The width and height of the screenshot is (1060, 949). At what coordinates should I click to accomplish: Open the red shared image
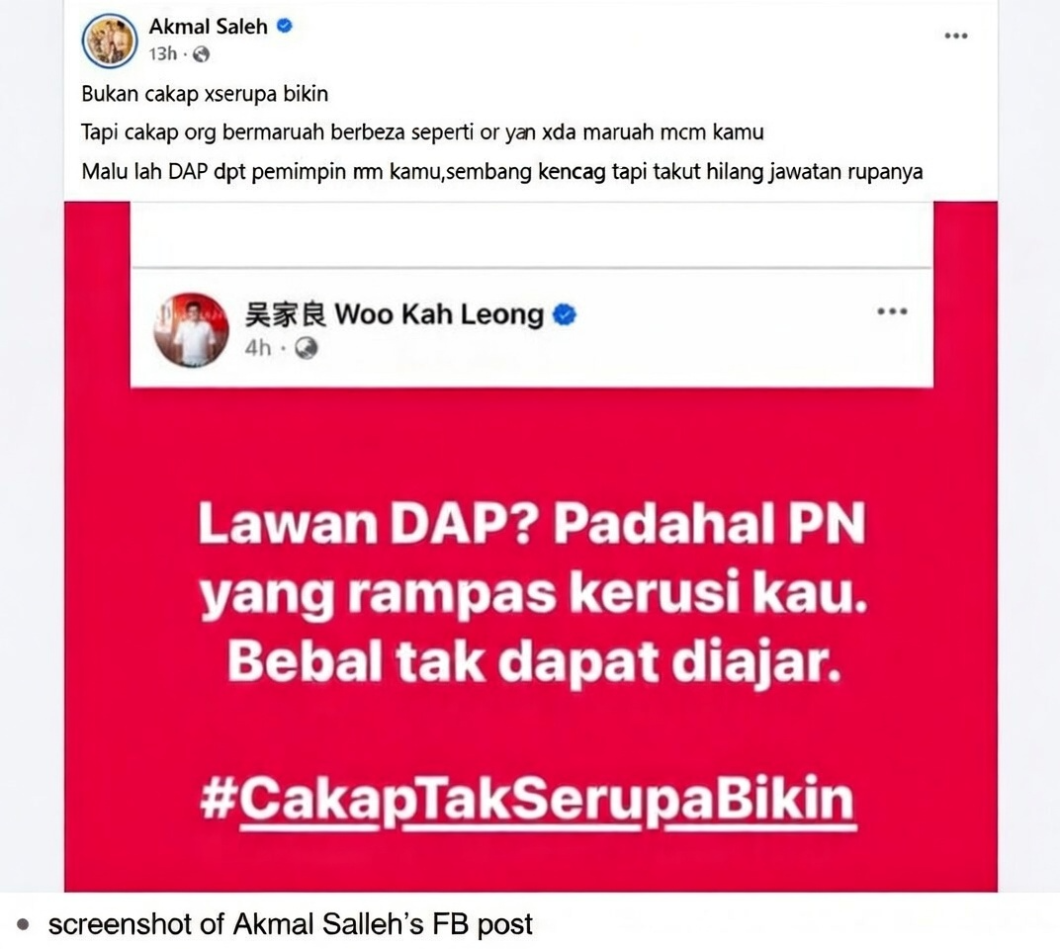tap(531, 546)
